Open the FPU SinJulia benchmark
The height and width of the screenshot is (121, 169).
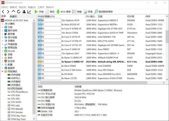click(15, 112)
